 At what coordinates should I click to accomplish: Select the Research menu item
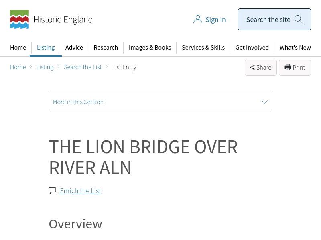point(106,48)
